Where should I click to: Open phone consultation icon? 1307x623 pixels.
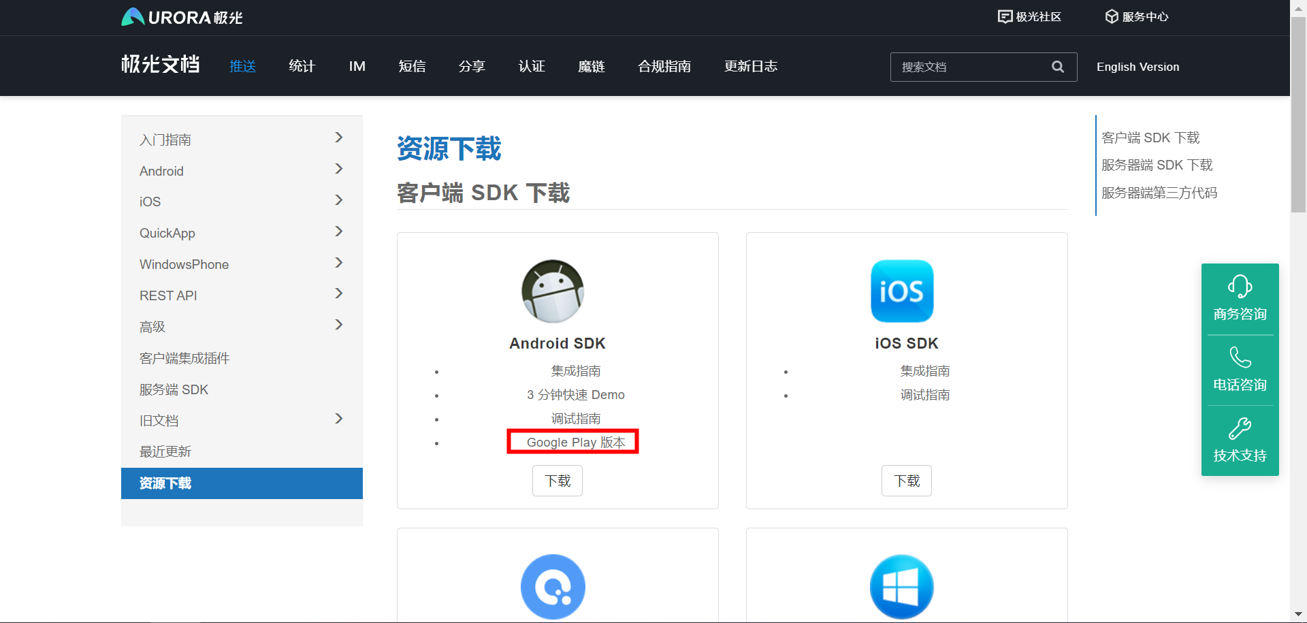(1240, 357)
